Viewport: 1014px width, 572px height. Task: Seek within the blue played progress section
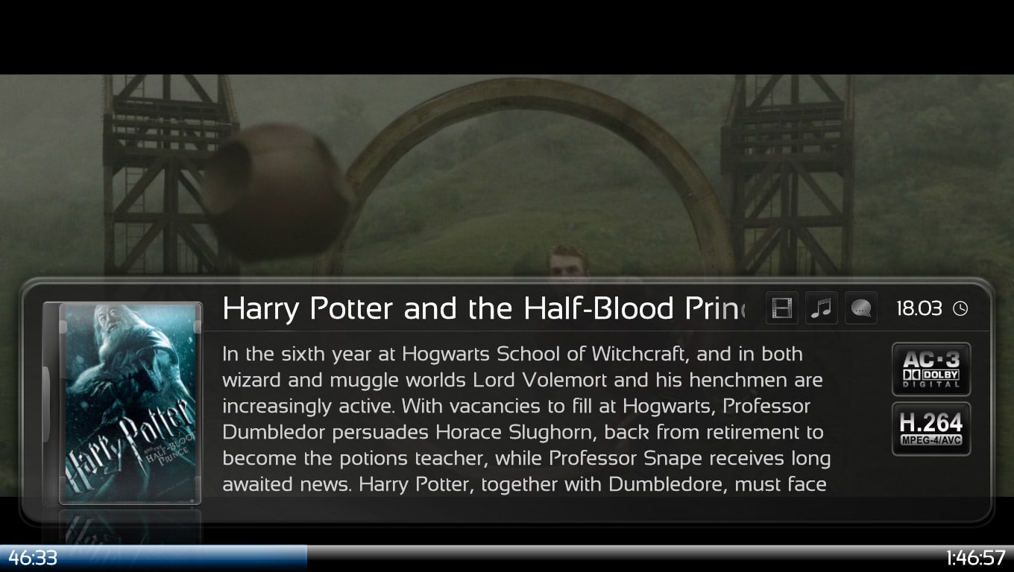[x=154, y=557]
